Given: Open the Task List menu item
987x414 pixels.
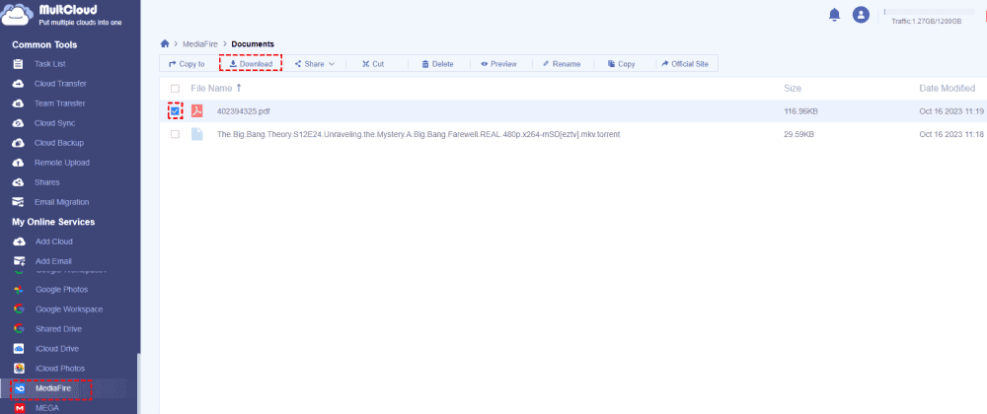Looking at the screenshot, I should [x=49, y=64].
